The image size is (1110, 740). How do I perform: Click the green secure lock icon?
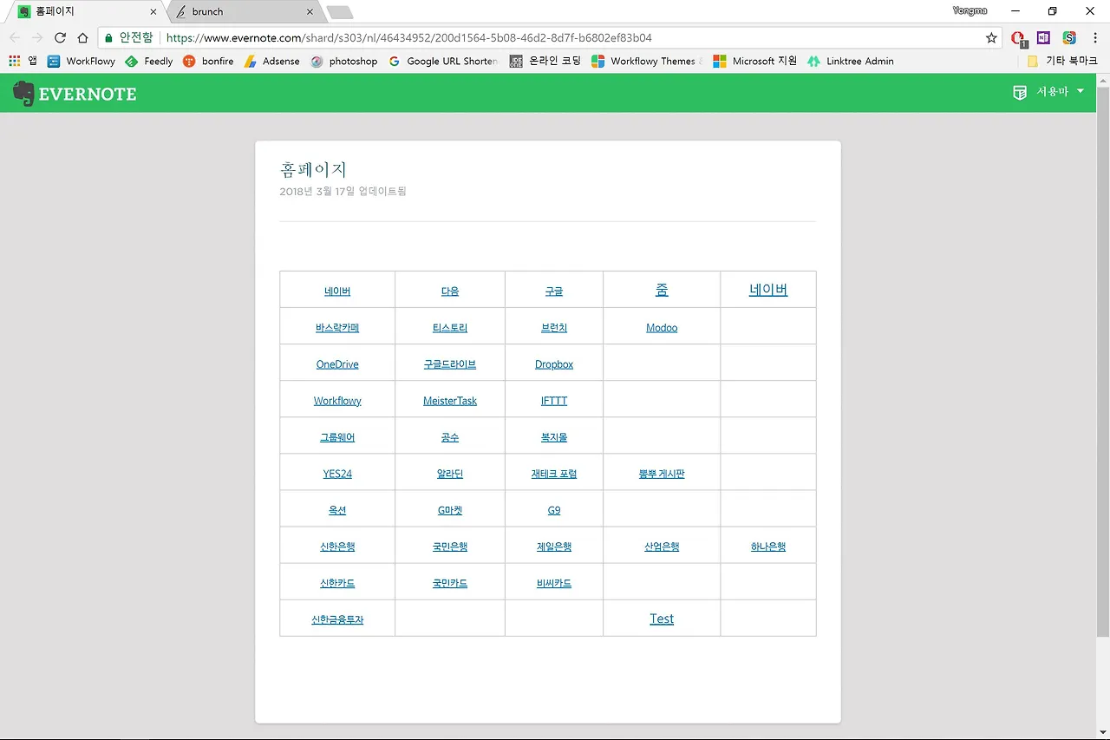(108, 37)
